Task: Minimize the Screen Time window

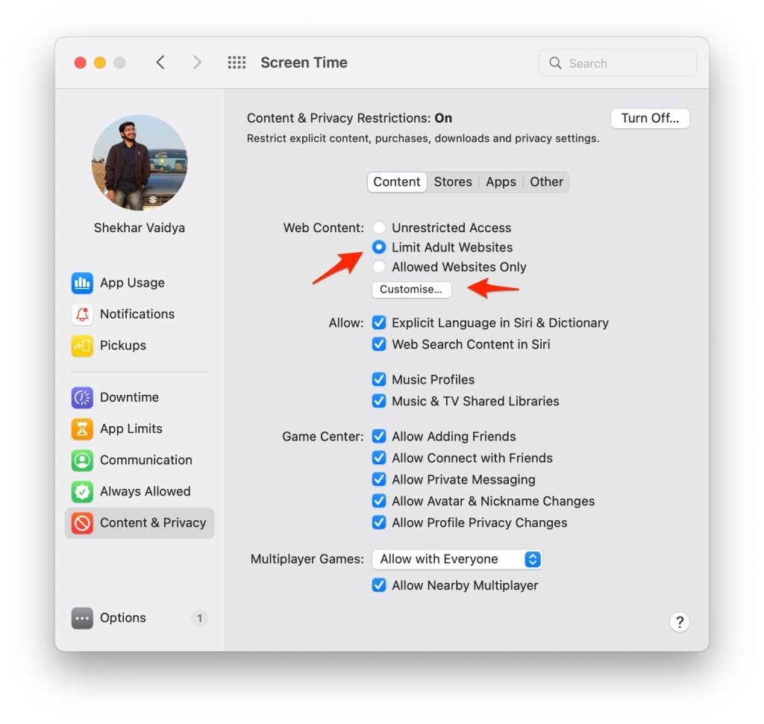Action: (x=100, y=63)
